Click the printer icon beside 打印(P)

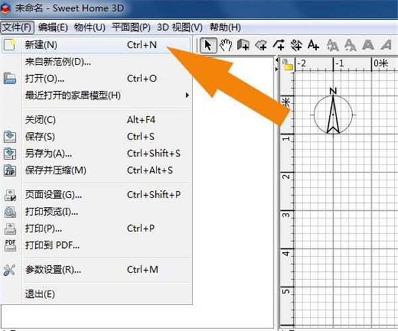tap(10, 228)
